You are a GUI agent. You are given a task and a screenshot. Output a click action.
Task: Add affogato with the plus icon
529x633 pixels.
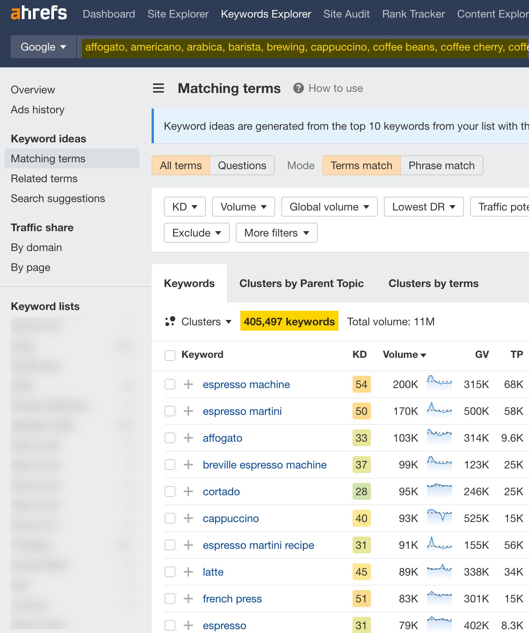pyautogui.click(x=188, y=438)
